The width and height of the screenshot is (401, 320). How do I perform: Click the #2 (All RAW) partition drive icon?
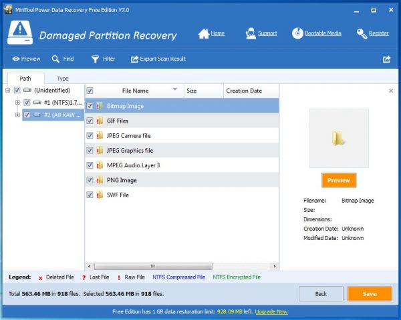[37, 115]
